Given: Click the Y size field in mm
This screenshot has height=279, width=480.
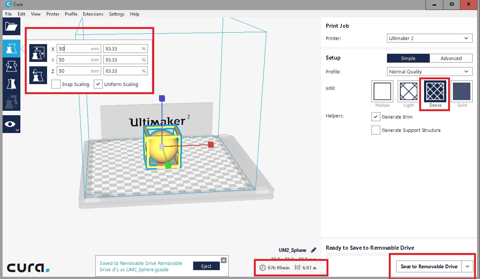Looking at the screenshot, I should click(x=79, y=60).
